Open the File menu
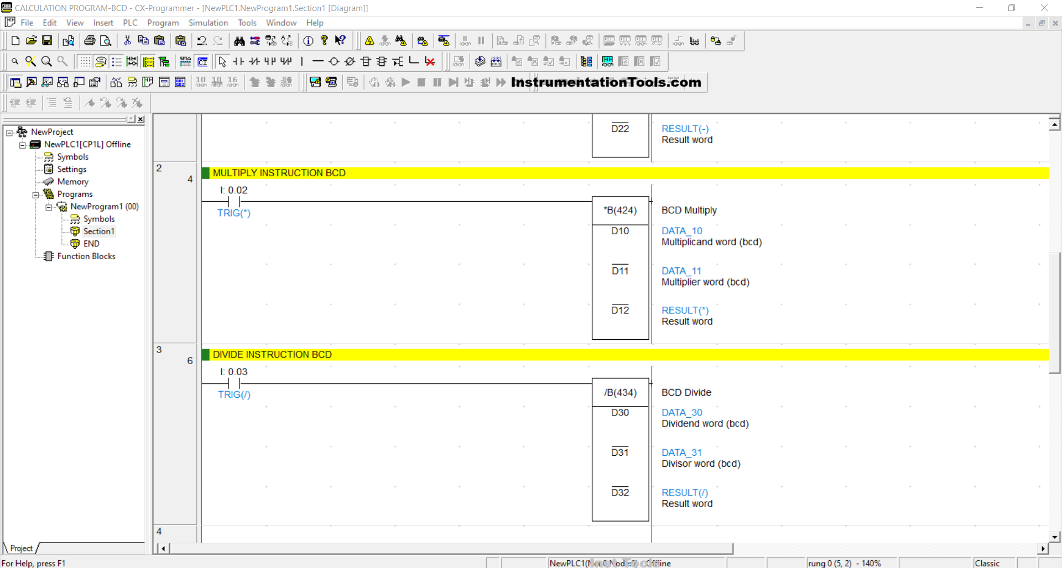Viewport: 1062px width, 568px height. (27, 23)
